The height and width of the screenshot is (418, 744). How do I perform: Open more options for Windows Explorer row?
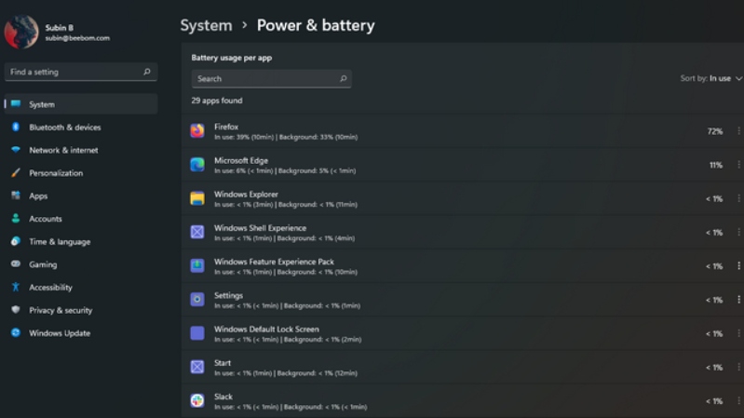(x=738, y=198)
